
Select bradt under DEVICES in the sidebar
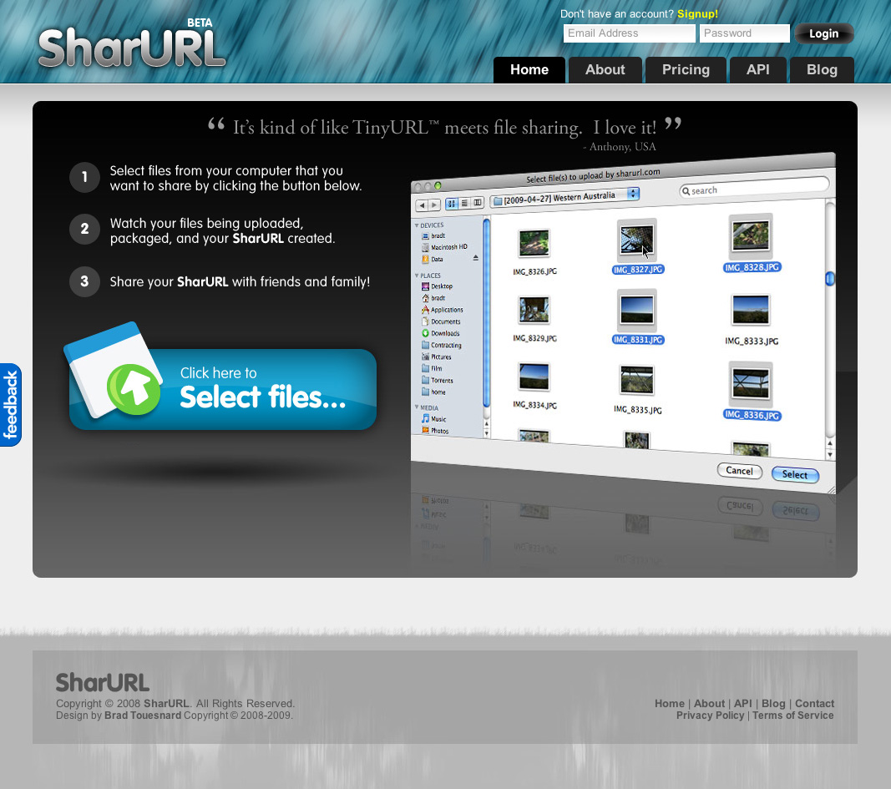433,235
